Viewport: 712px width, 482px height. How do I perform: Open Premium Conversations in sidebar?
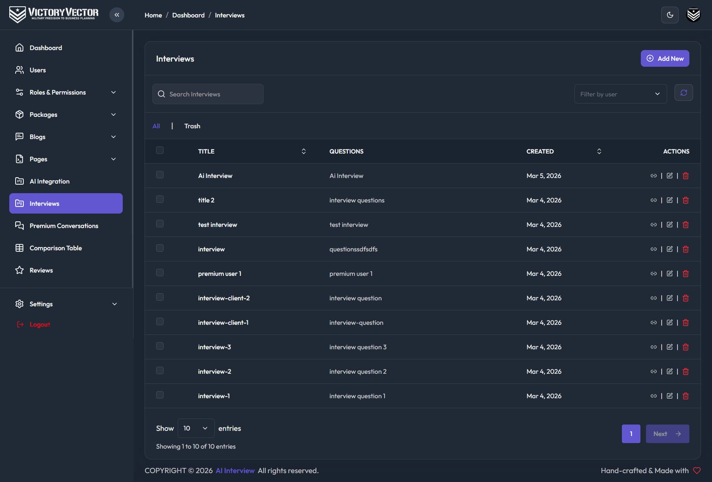[66, 226]
